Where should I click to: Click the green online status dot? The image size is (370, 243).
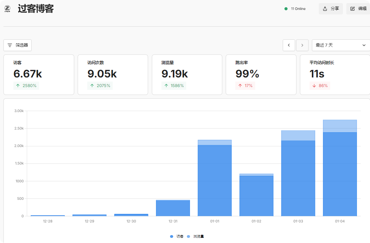tap(286, 9)
